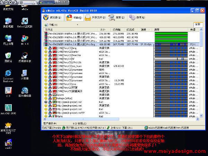The width and height of the screenshot is (208, 156).
Task: Select the Pro.Eng download at 37.35 KB/s
Action: 122,45
